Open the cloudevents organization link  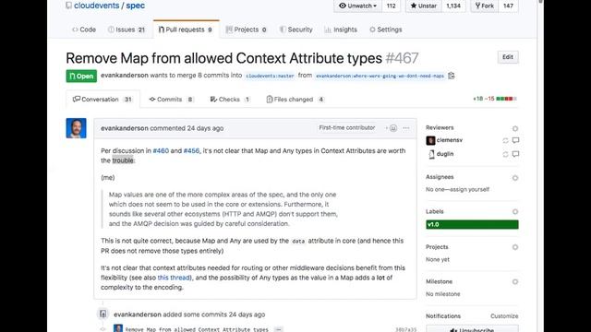[96, 6]
